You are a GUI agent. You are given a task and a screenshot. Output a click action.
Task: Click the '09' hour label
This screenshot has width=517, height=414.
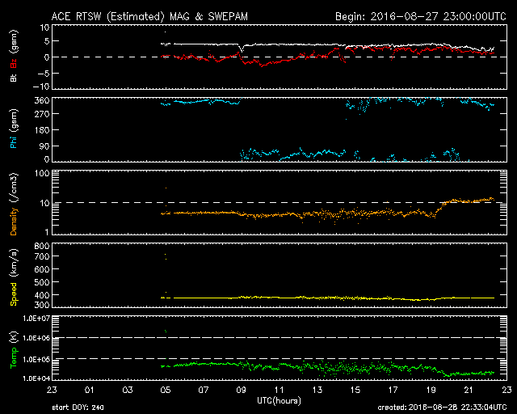pyautogui.click(x=242, y=390)
